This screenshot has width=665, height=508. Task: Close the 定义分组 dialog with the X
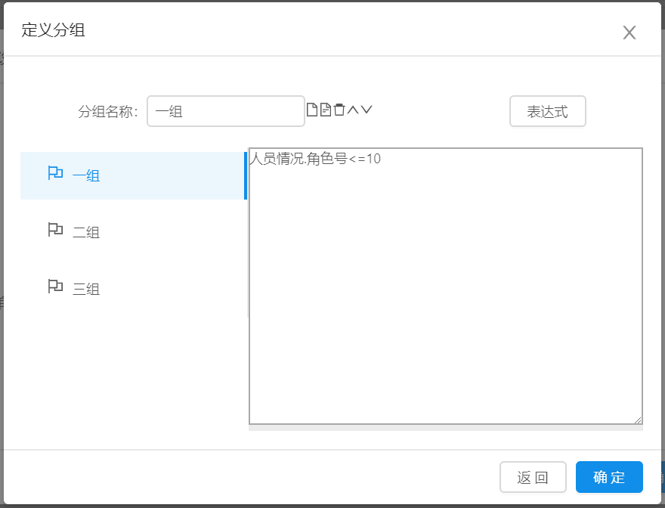[x=629, y=33]
